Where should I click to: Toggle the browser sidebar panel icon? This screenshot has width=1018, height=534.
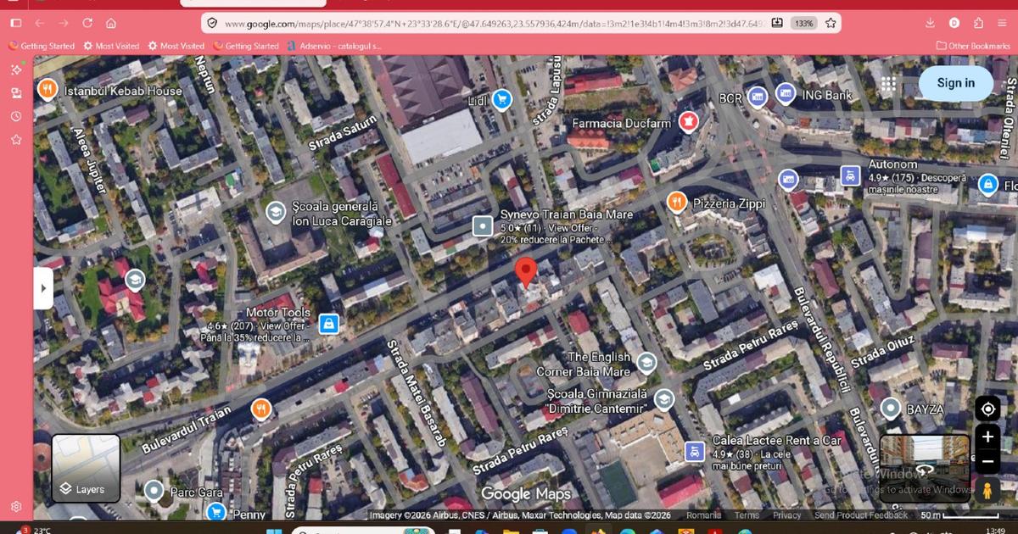[x=15, y=23]
